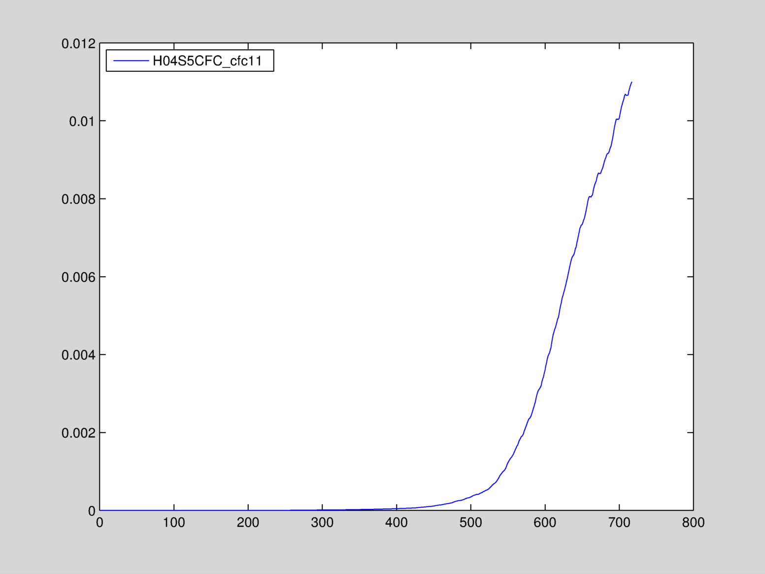
Task: Select the x-axis tick label 300
Action: (x=322, y=523)
